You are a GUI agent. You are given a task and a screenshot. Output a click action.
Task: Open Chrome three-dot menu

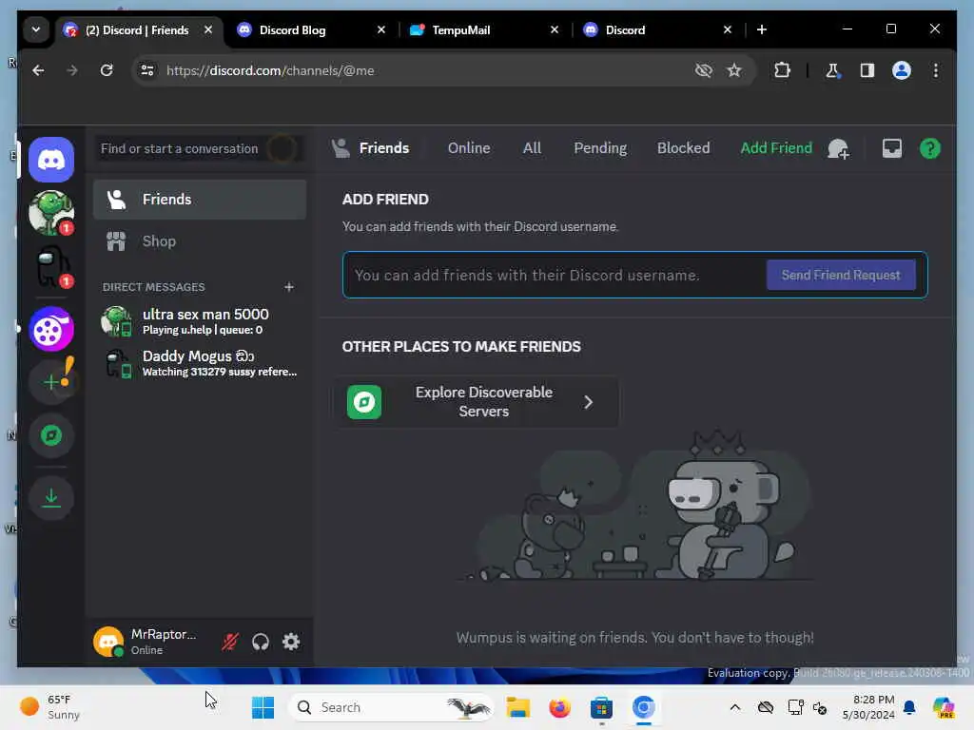[x=936, y=70]
